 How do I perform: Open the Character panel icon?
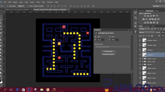(x=135, y=23)
